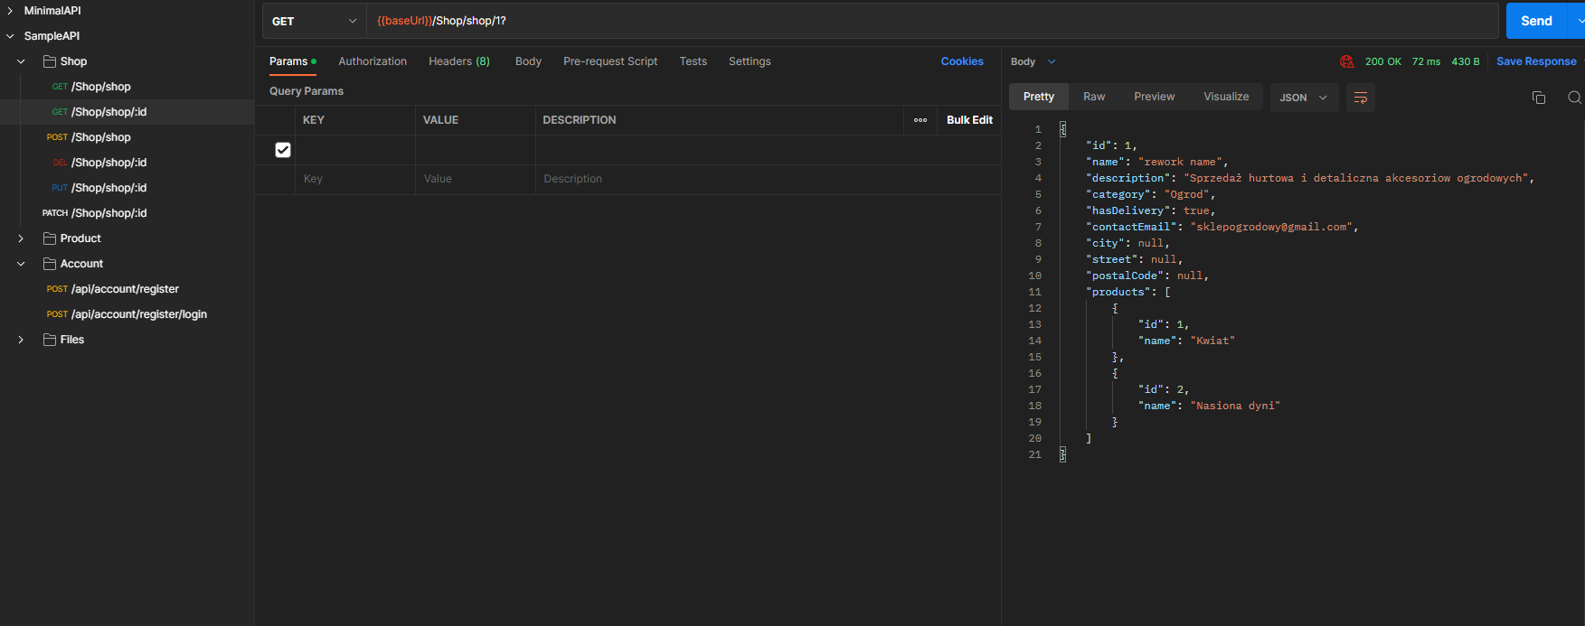This screenshot has width=1585, height=626.
Task: Open DEL /Shop/shop/:id request
Action: point(99,163)
